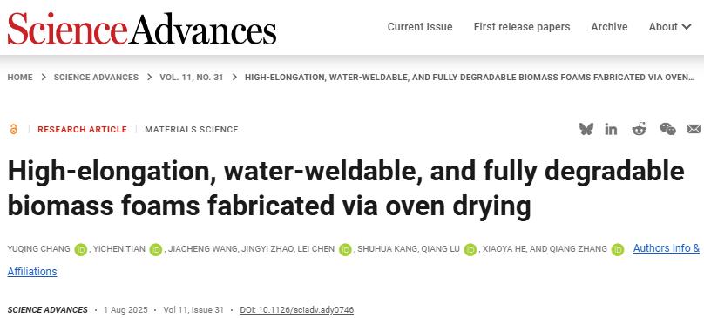
Task: Share article on Reddit icon
Action: 639,129
